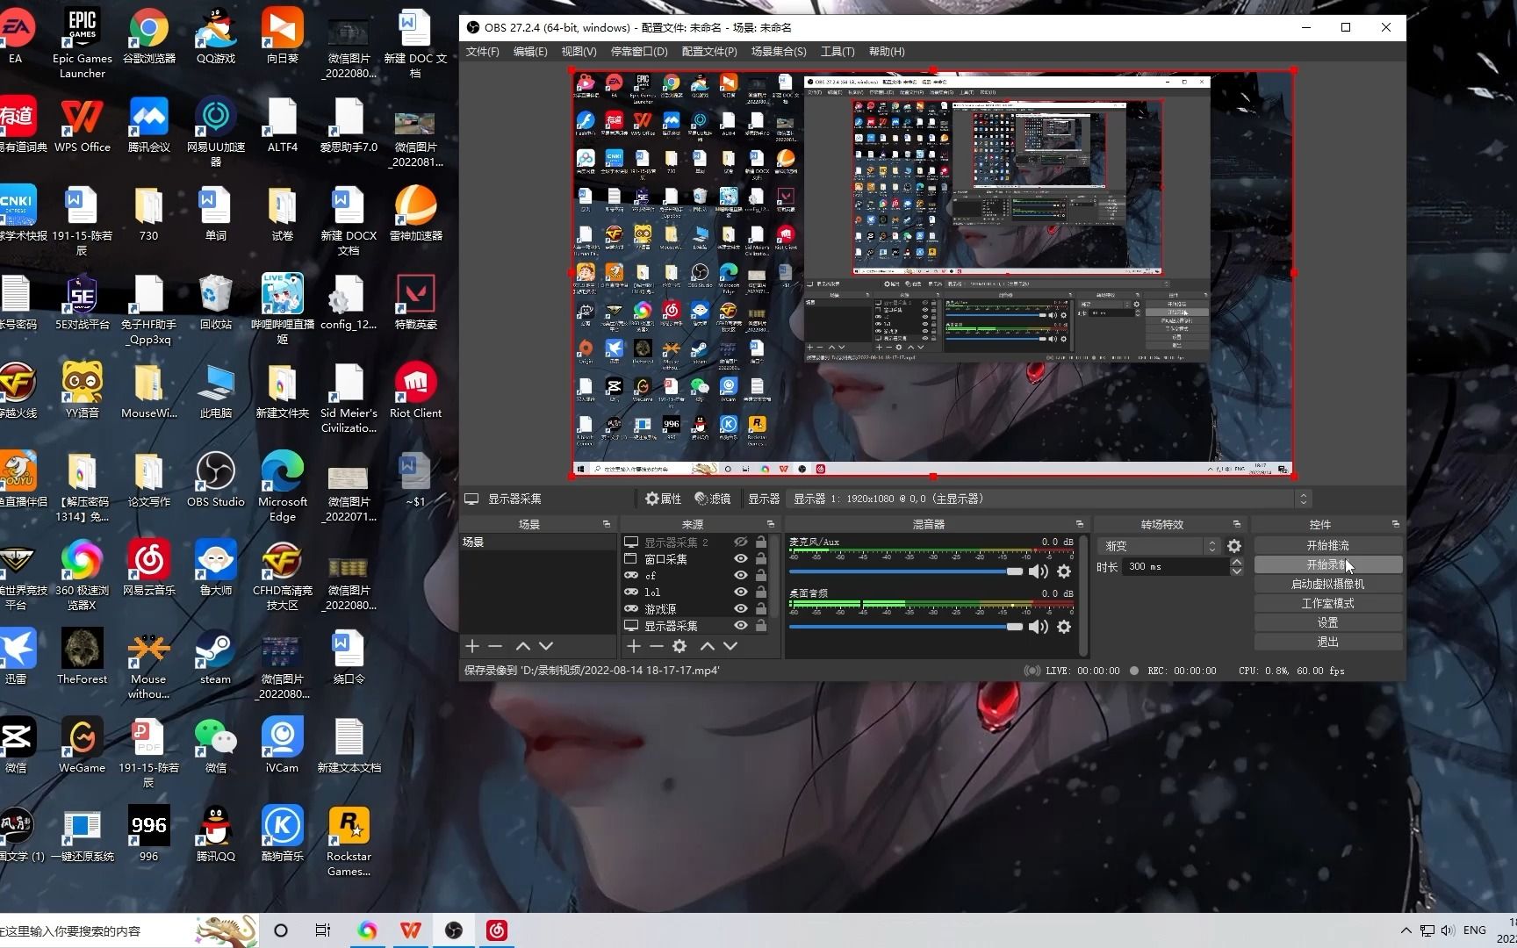Open the 视图(V) menu
This screenshot has height=948, width=1517.
coord(579,52)
